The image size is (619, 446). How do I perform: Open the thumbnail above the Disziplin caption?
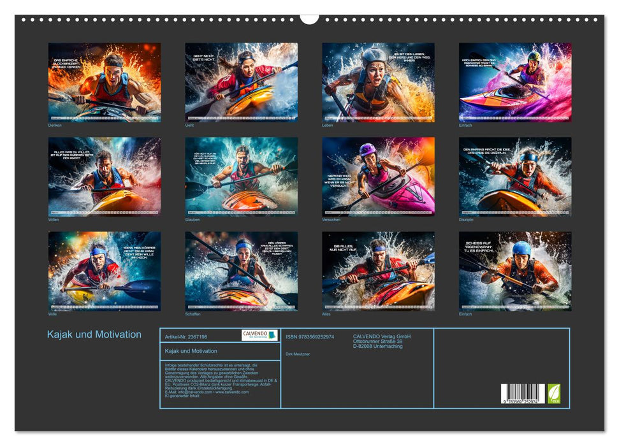515,176
